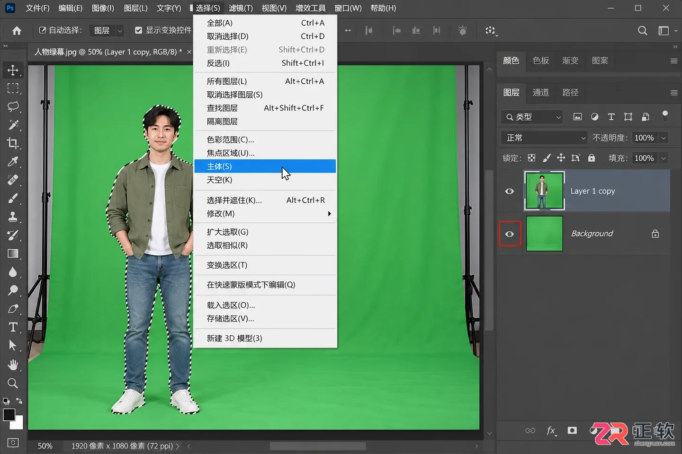
Task: Click the Layer 1 copy thumbnail
Action: point(544,191)
